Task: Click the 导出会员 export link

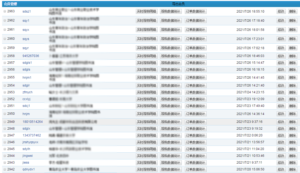Action: [x=178, y=4]
